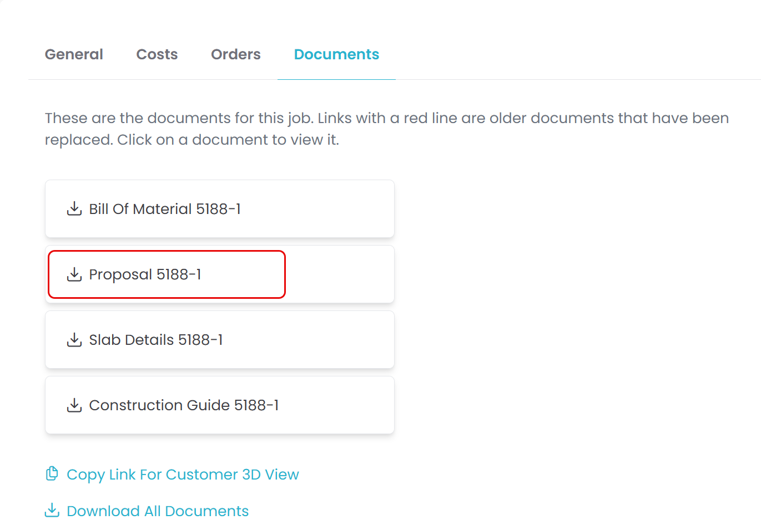Click blank right side of Construction Guide card
The width and height of the screenshot is (761, 525).
pos(344,405)
